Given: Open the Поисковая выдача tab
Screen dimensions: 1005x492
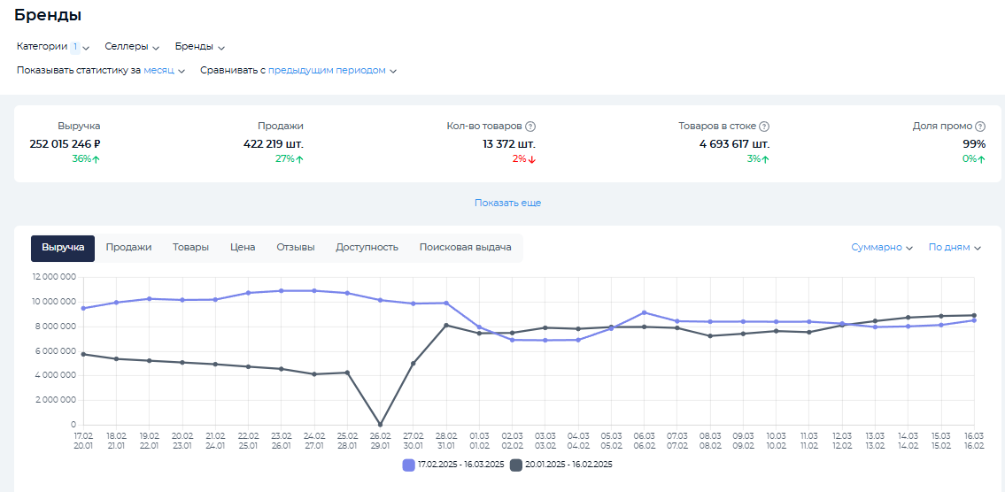Looking at the screenshot, I should click(x=465, y=248).
